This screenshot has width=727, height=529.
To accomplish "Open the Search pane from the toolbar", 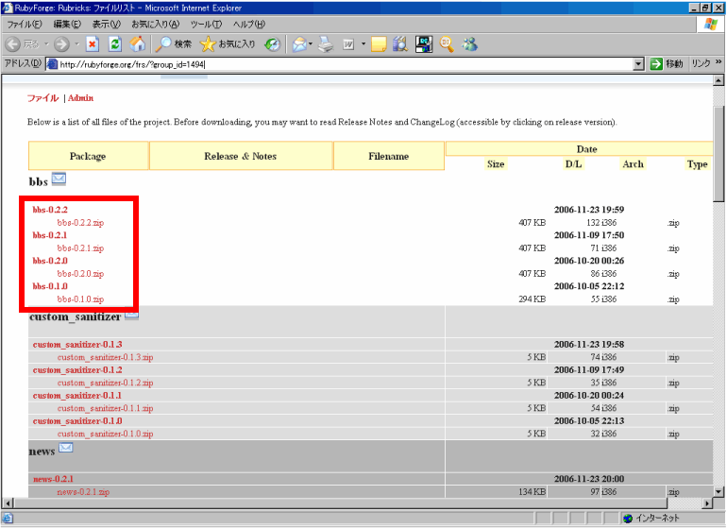I will (174, 43).
